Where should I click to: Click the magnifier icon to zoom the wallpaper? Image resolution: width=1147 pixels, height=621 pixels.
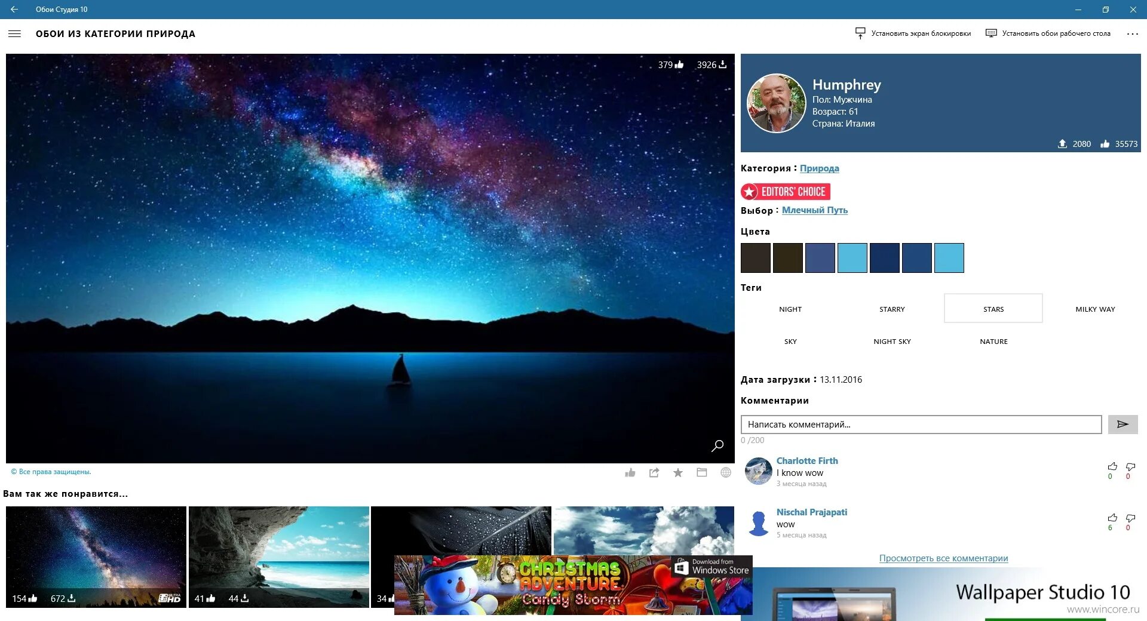716,445
